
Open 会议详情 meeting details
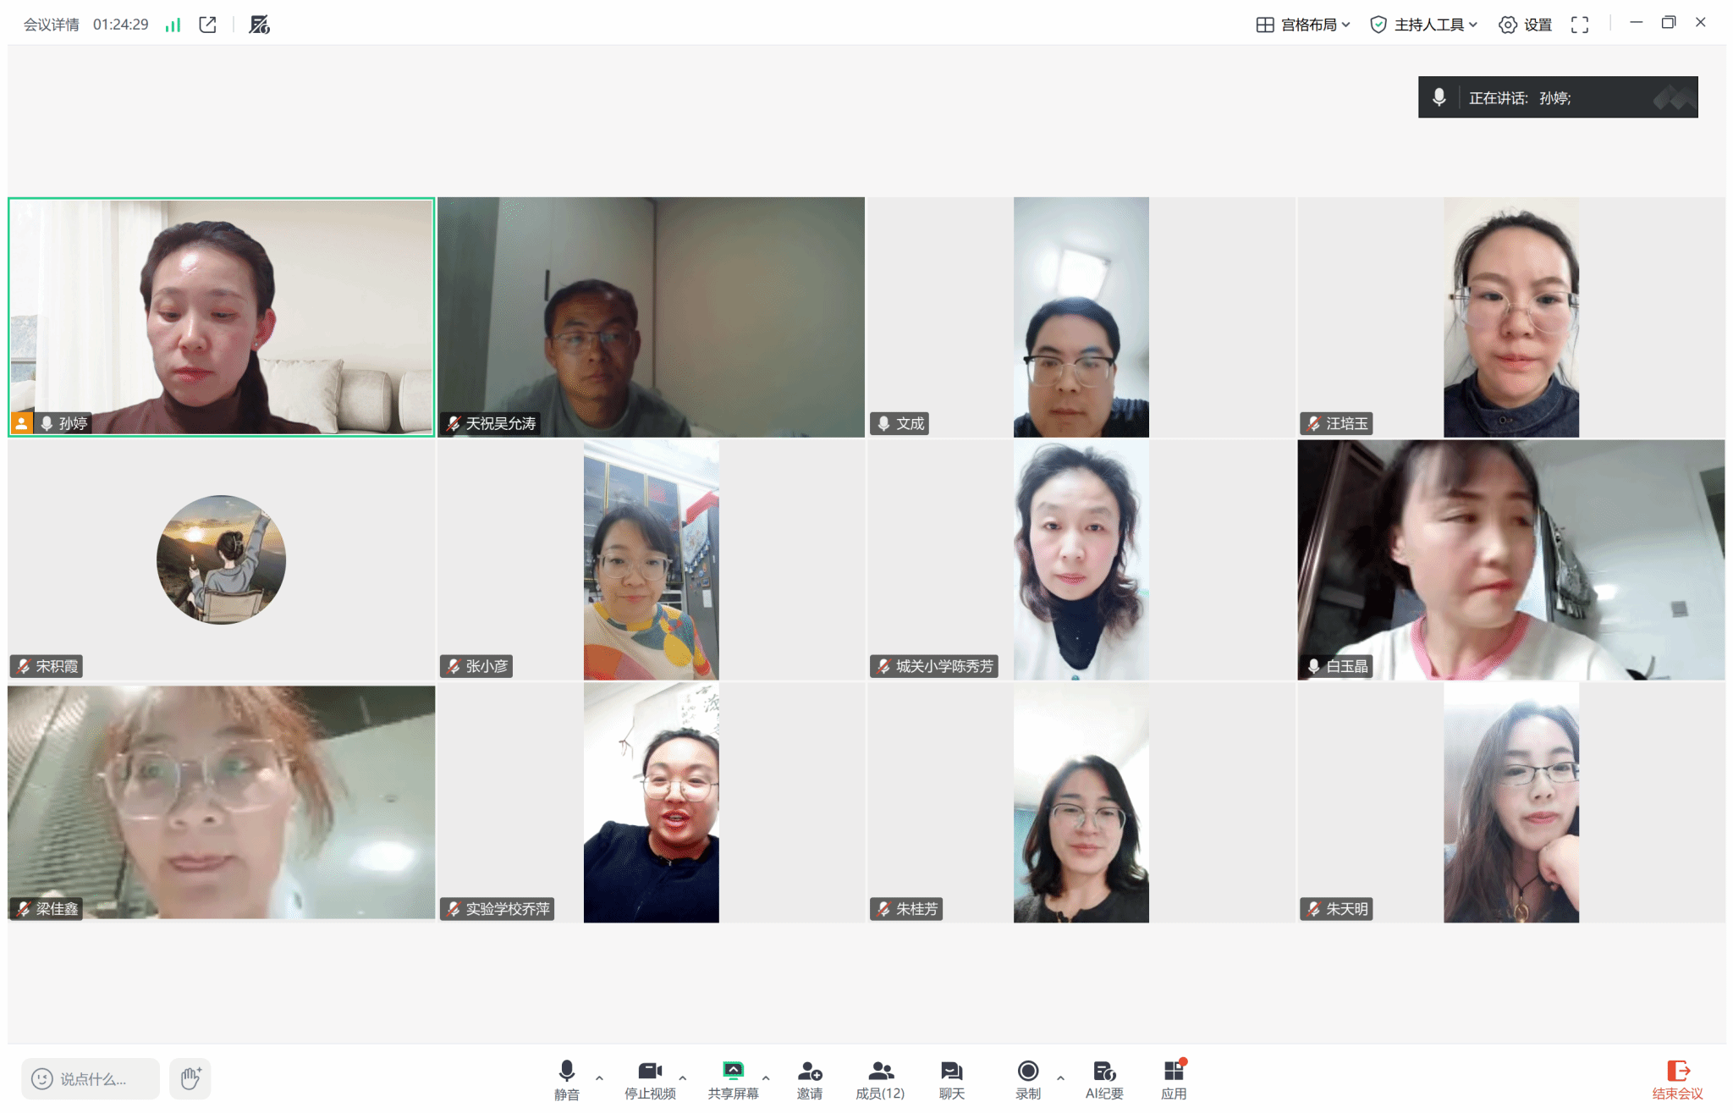tap(51, 25)
